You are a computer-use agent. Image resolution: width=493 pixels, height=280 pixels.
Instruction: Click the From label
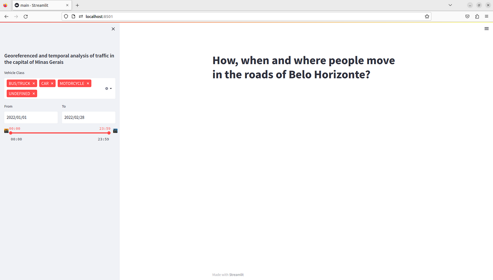(x=8, y=106)
